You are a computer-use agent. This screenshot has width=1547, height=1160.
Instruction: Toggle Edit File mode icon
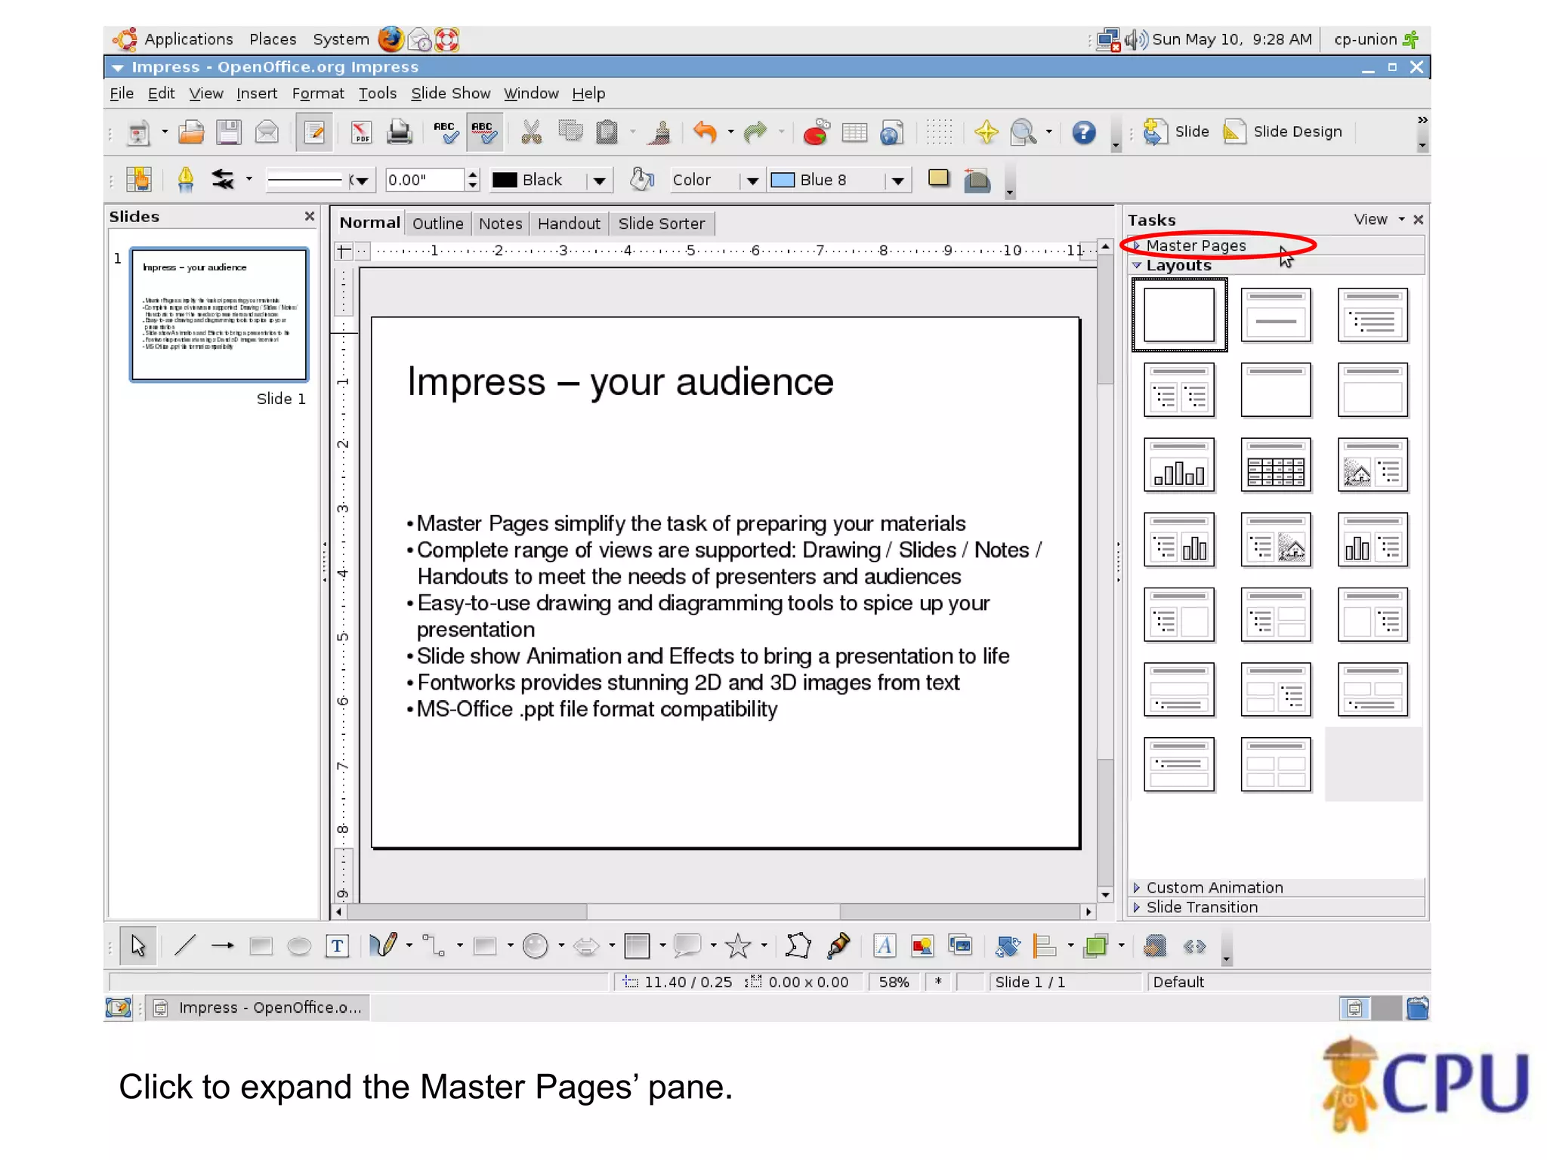[x=313, y=133]
